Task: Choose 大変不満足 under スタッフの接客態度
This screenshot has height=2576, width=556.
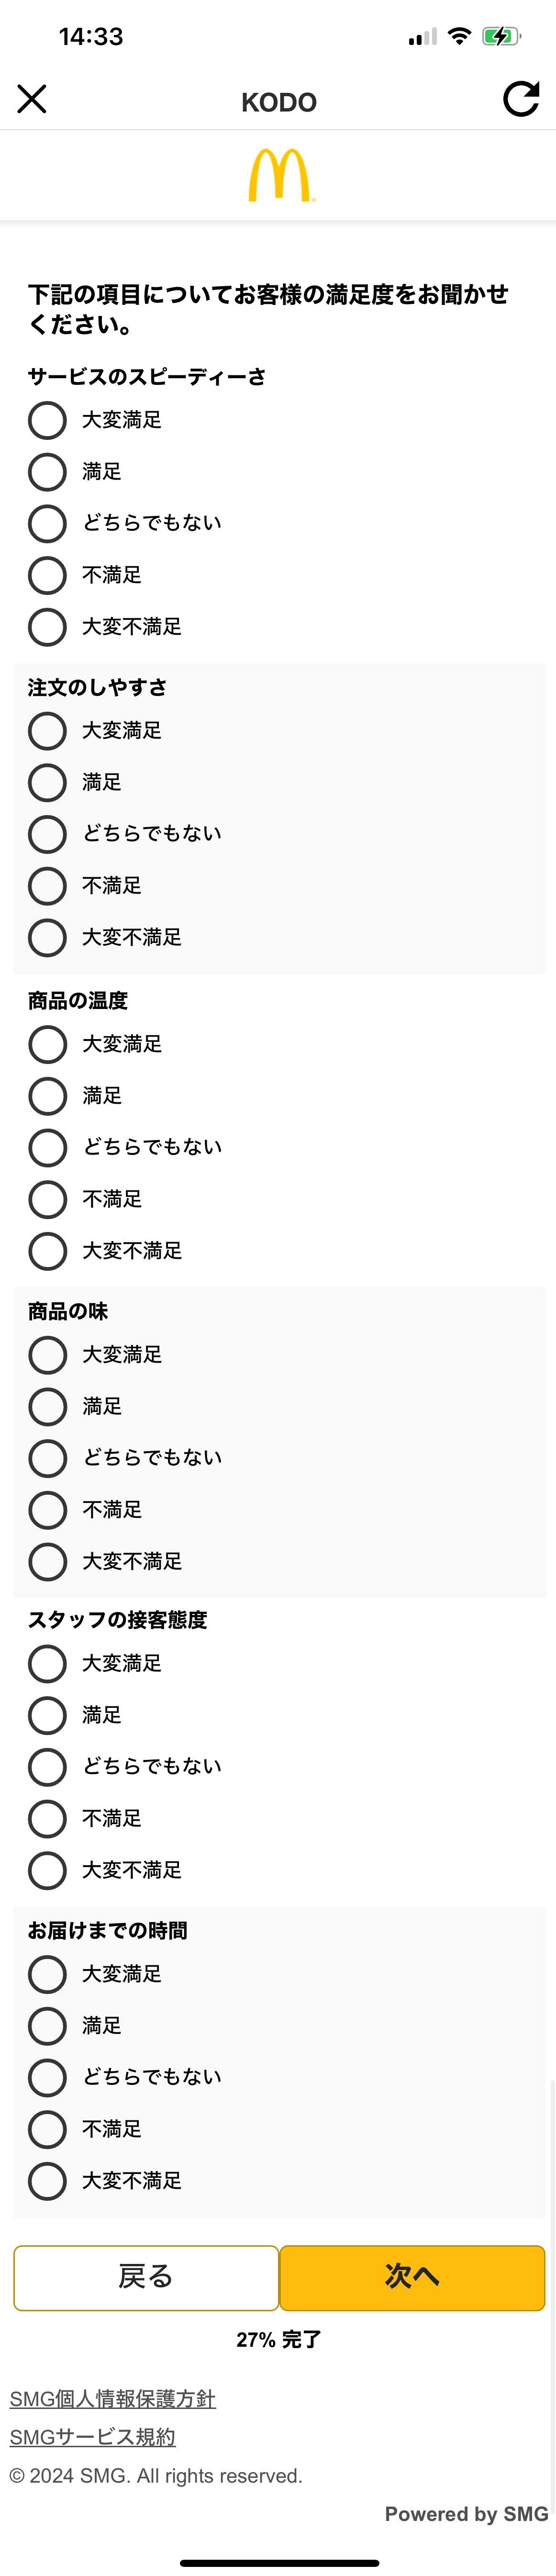Action: [47, 1870]
